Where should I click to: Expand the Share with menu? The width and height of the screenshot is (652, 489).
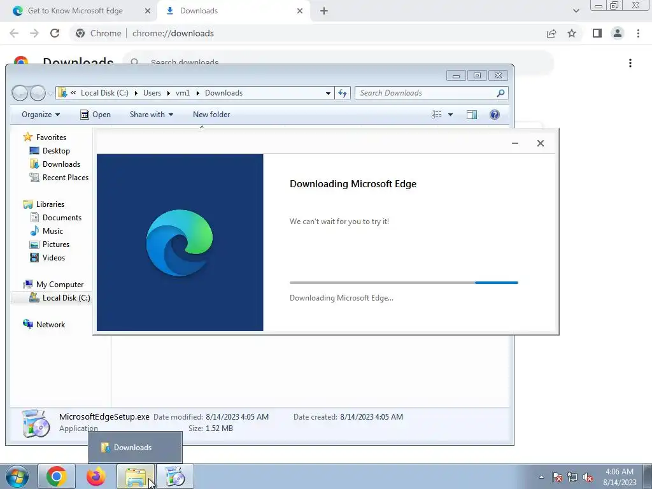[152, 115]
